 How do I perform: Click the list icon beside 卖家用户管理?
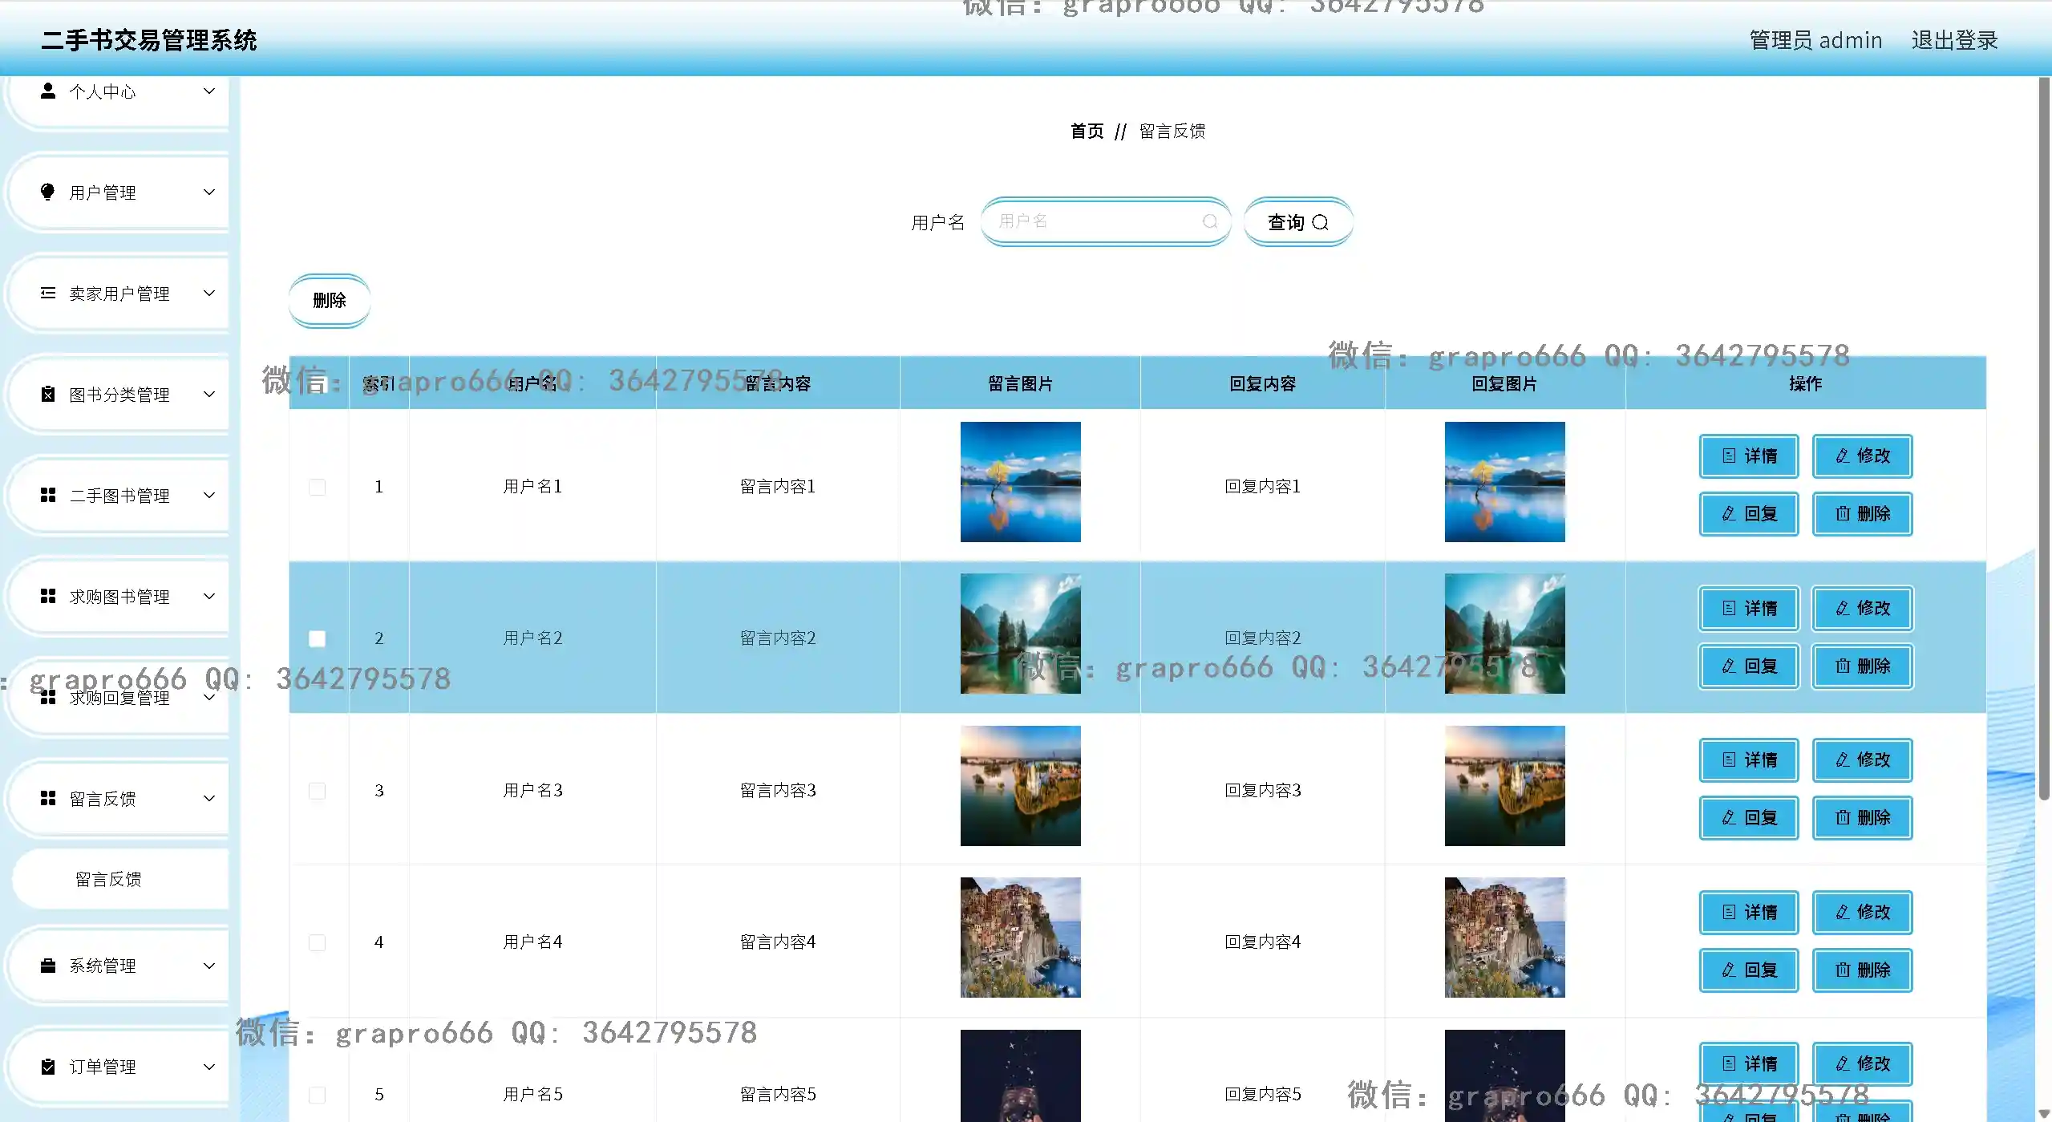pos(48,294)
